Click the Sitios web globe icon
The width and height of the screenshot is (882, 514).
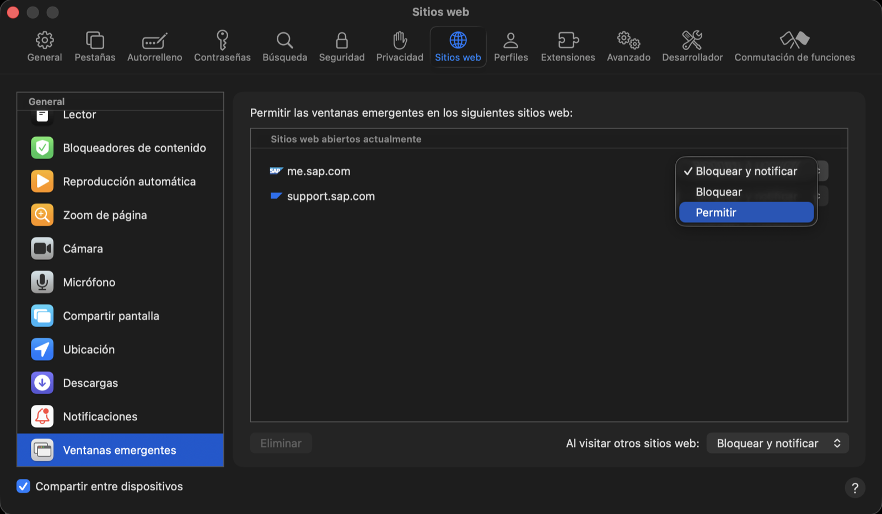pyautogui.click(x=458, y=40)
